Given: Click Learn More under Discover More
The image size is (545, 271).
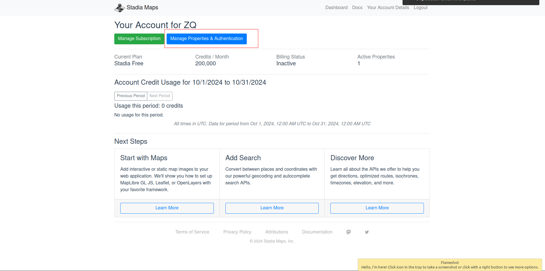Looking at the screenshot, I should (x=377, y=208).
